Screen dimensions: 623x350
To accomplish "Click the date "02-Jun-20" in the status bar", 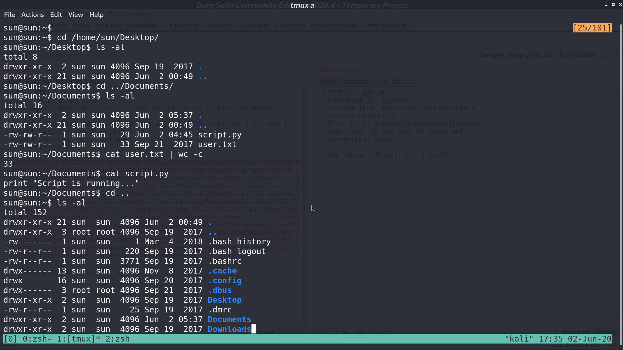I will (x=590, y=339).
